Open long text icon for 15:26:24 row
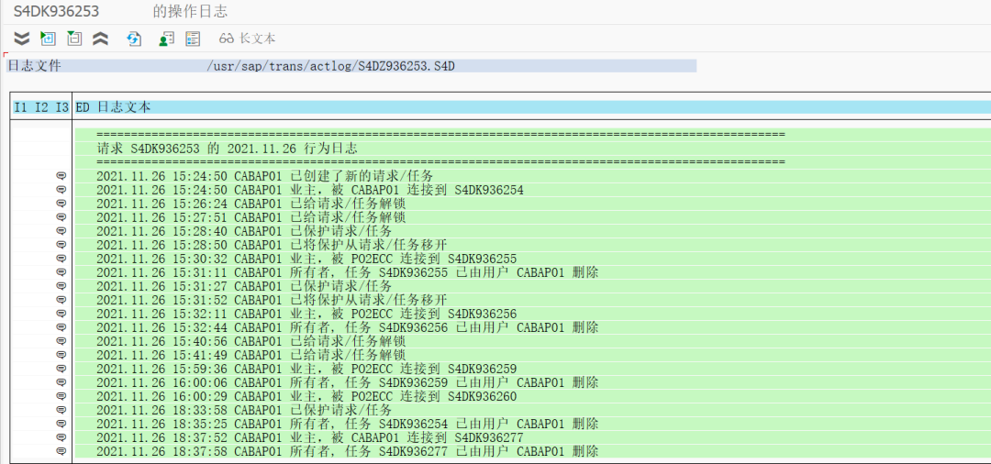The width and height of the screenshot is (991, 464). [61, 204]
